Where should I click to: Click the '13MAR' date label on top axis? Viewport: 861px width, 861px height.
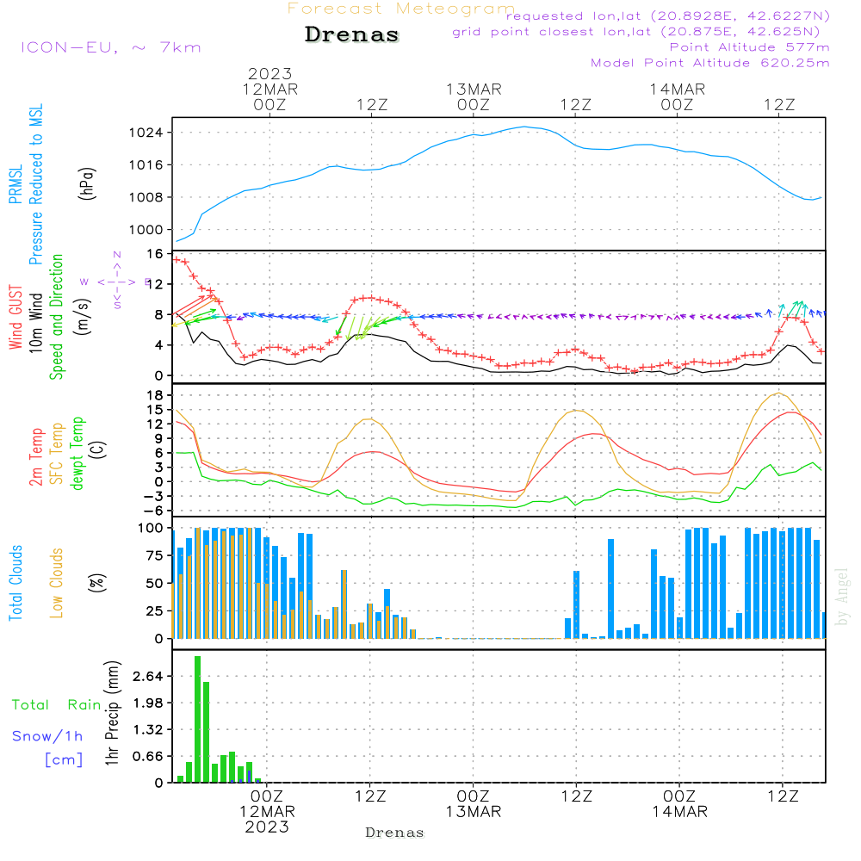(x=474, y=89)
